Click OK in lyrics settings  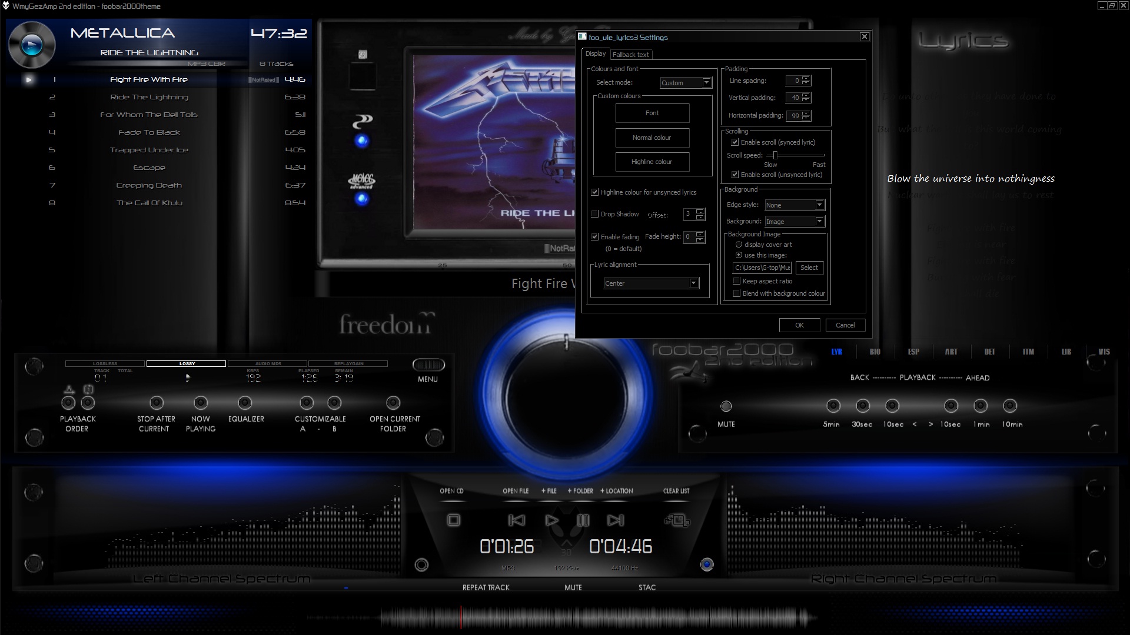799,325
